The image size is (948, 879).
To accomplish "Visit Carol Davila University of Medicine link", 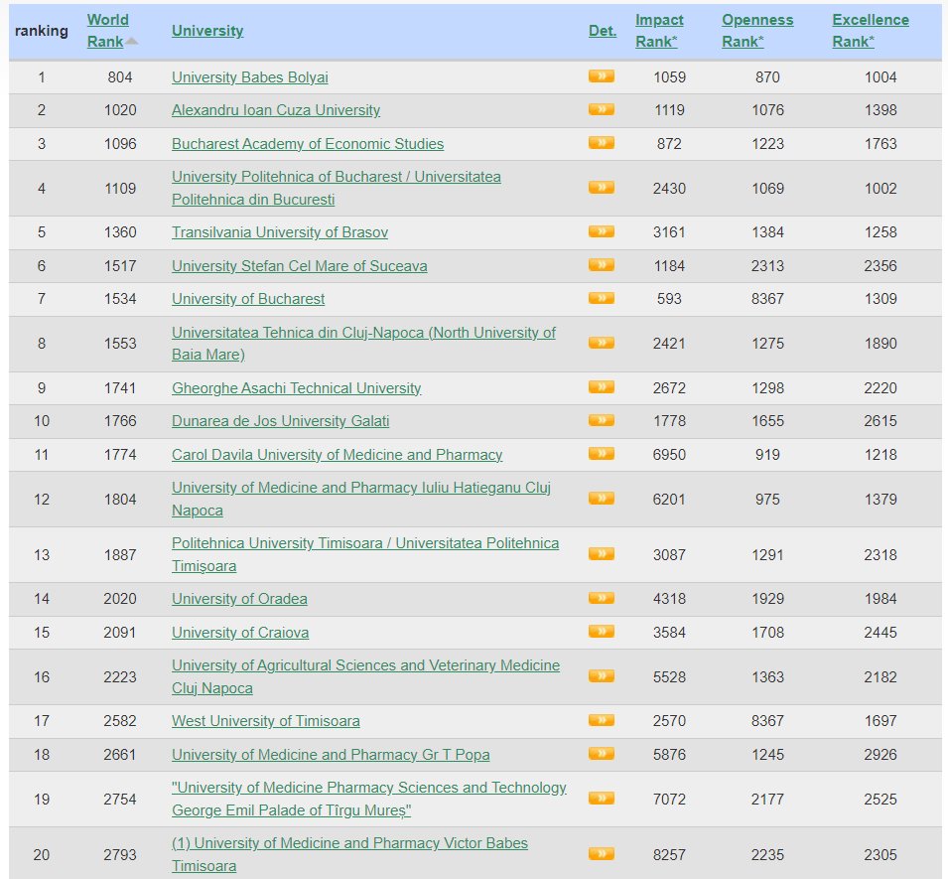I will click(x=337, y=455).
